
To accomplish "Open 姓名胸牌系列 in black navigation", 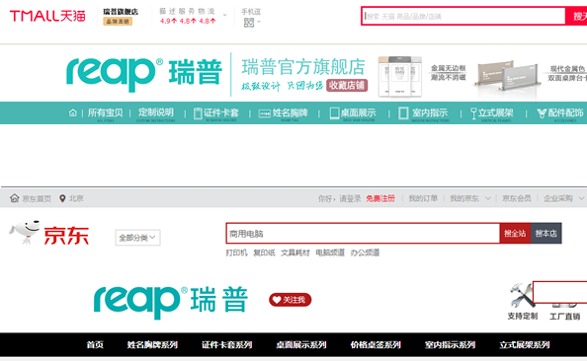I will [152, 344].
